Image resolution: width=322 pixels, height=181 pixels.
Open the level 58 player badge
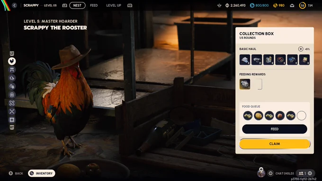pyautogui.click(x=302, y=6)
